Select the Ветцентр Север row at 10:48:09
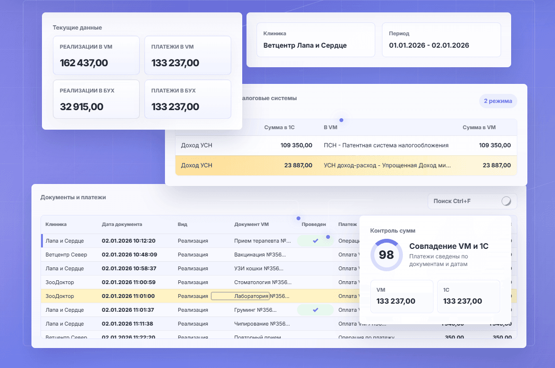The image size is (555, 368). pyautogui.click(x=200, y=255)
